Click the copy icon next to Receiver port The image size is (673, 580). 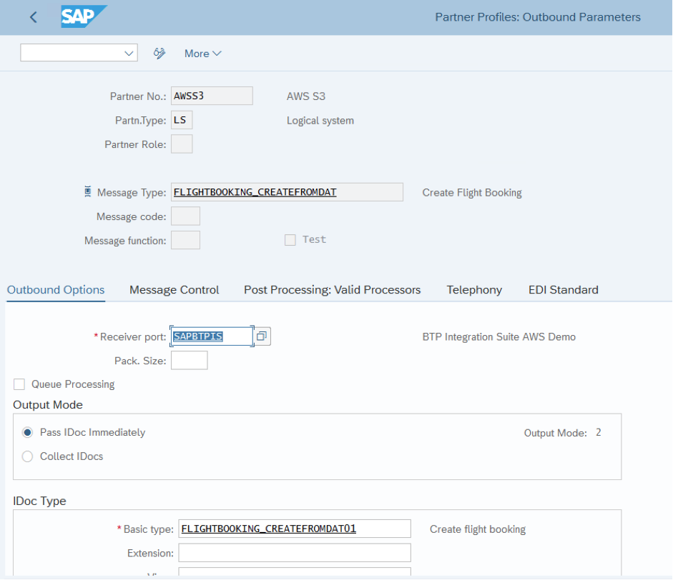(x=262, y=336)
